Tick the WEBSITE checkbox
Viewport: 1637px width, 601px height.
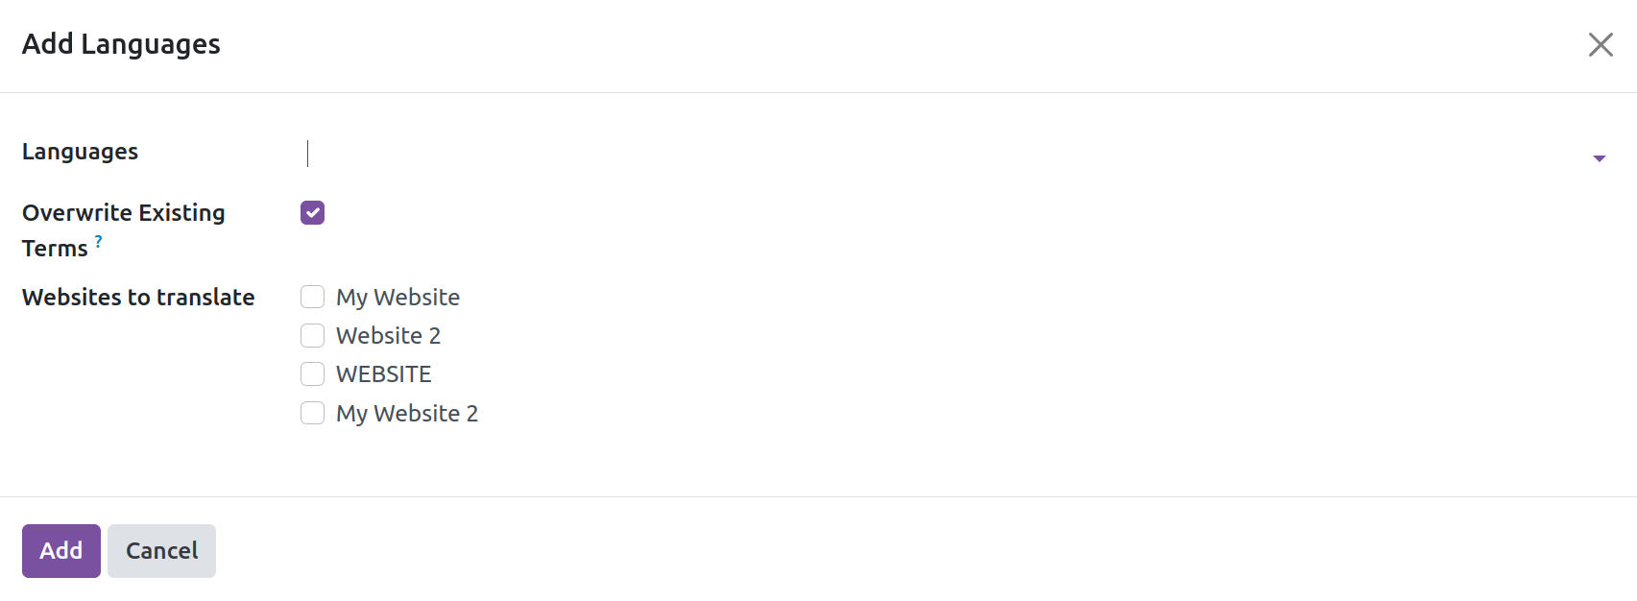[312, 373]
